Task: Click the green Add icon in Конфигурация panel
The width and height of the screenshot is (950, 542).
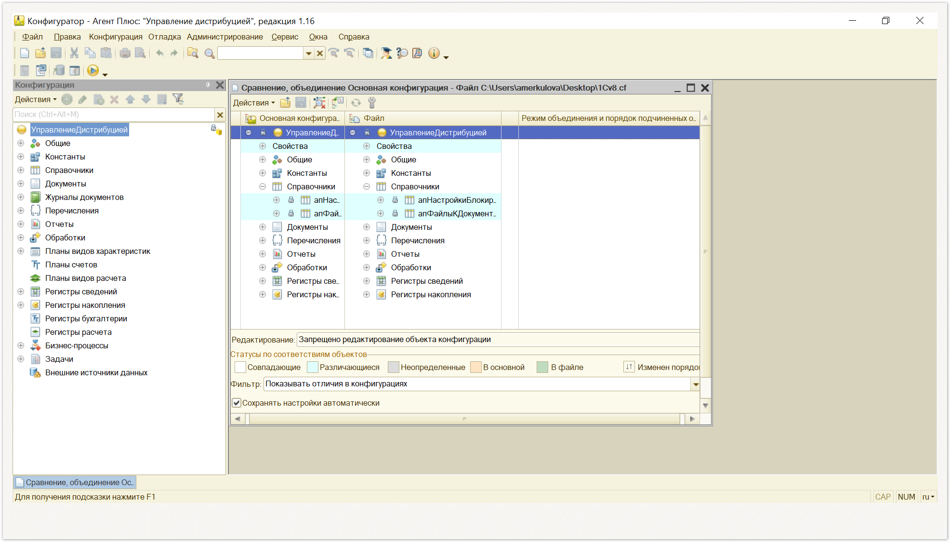Action: pyautogui.click(x=67, y=99)
